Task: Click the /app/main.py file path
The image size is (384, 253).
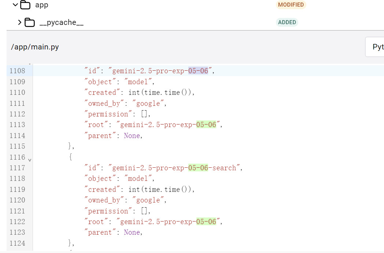Action: pos(35,47)
